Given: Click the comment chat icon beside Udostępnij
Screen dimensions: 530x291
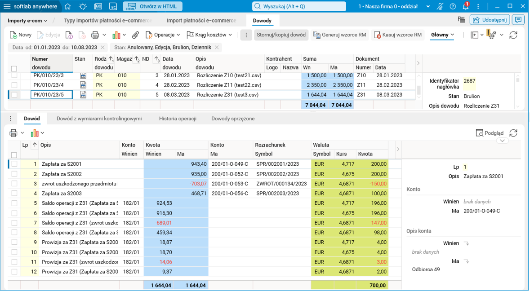Looking at the screenshot, I should [x=518, y=20].
